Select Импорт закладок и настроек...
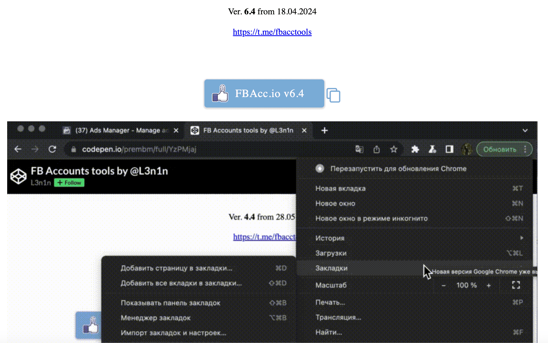This screenshot has height=343, width=548. [199, 333]
